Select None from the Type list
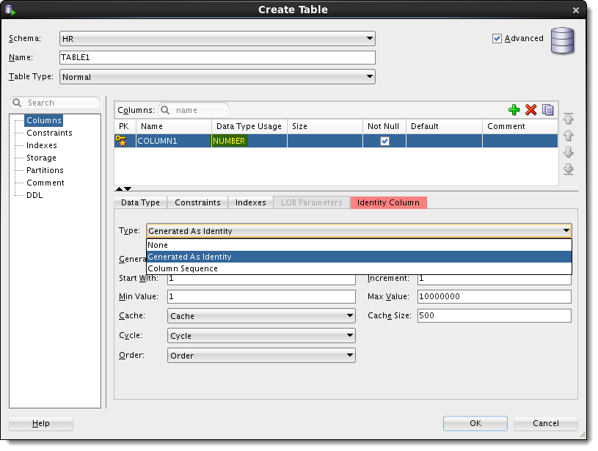The height and width of the screenshot is (451, 598). (359, 245)
